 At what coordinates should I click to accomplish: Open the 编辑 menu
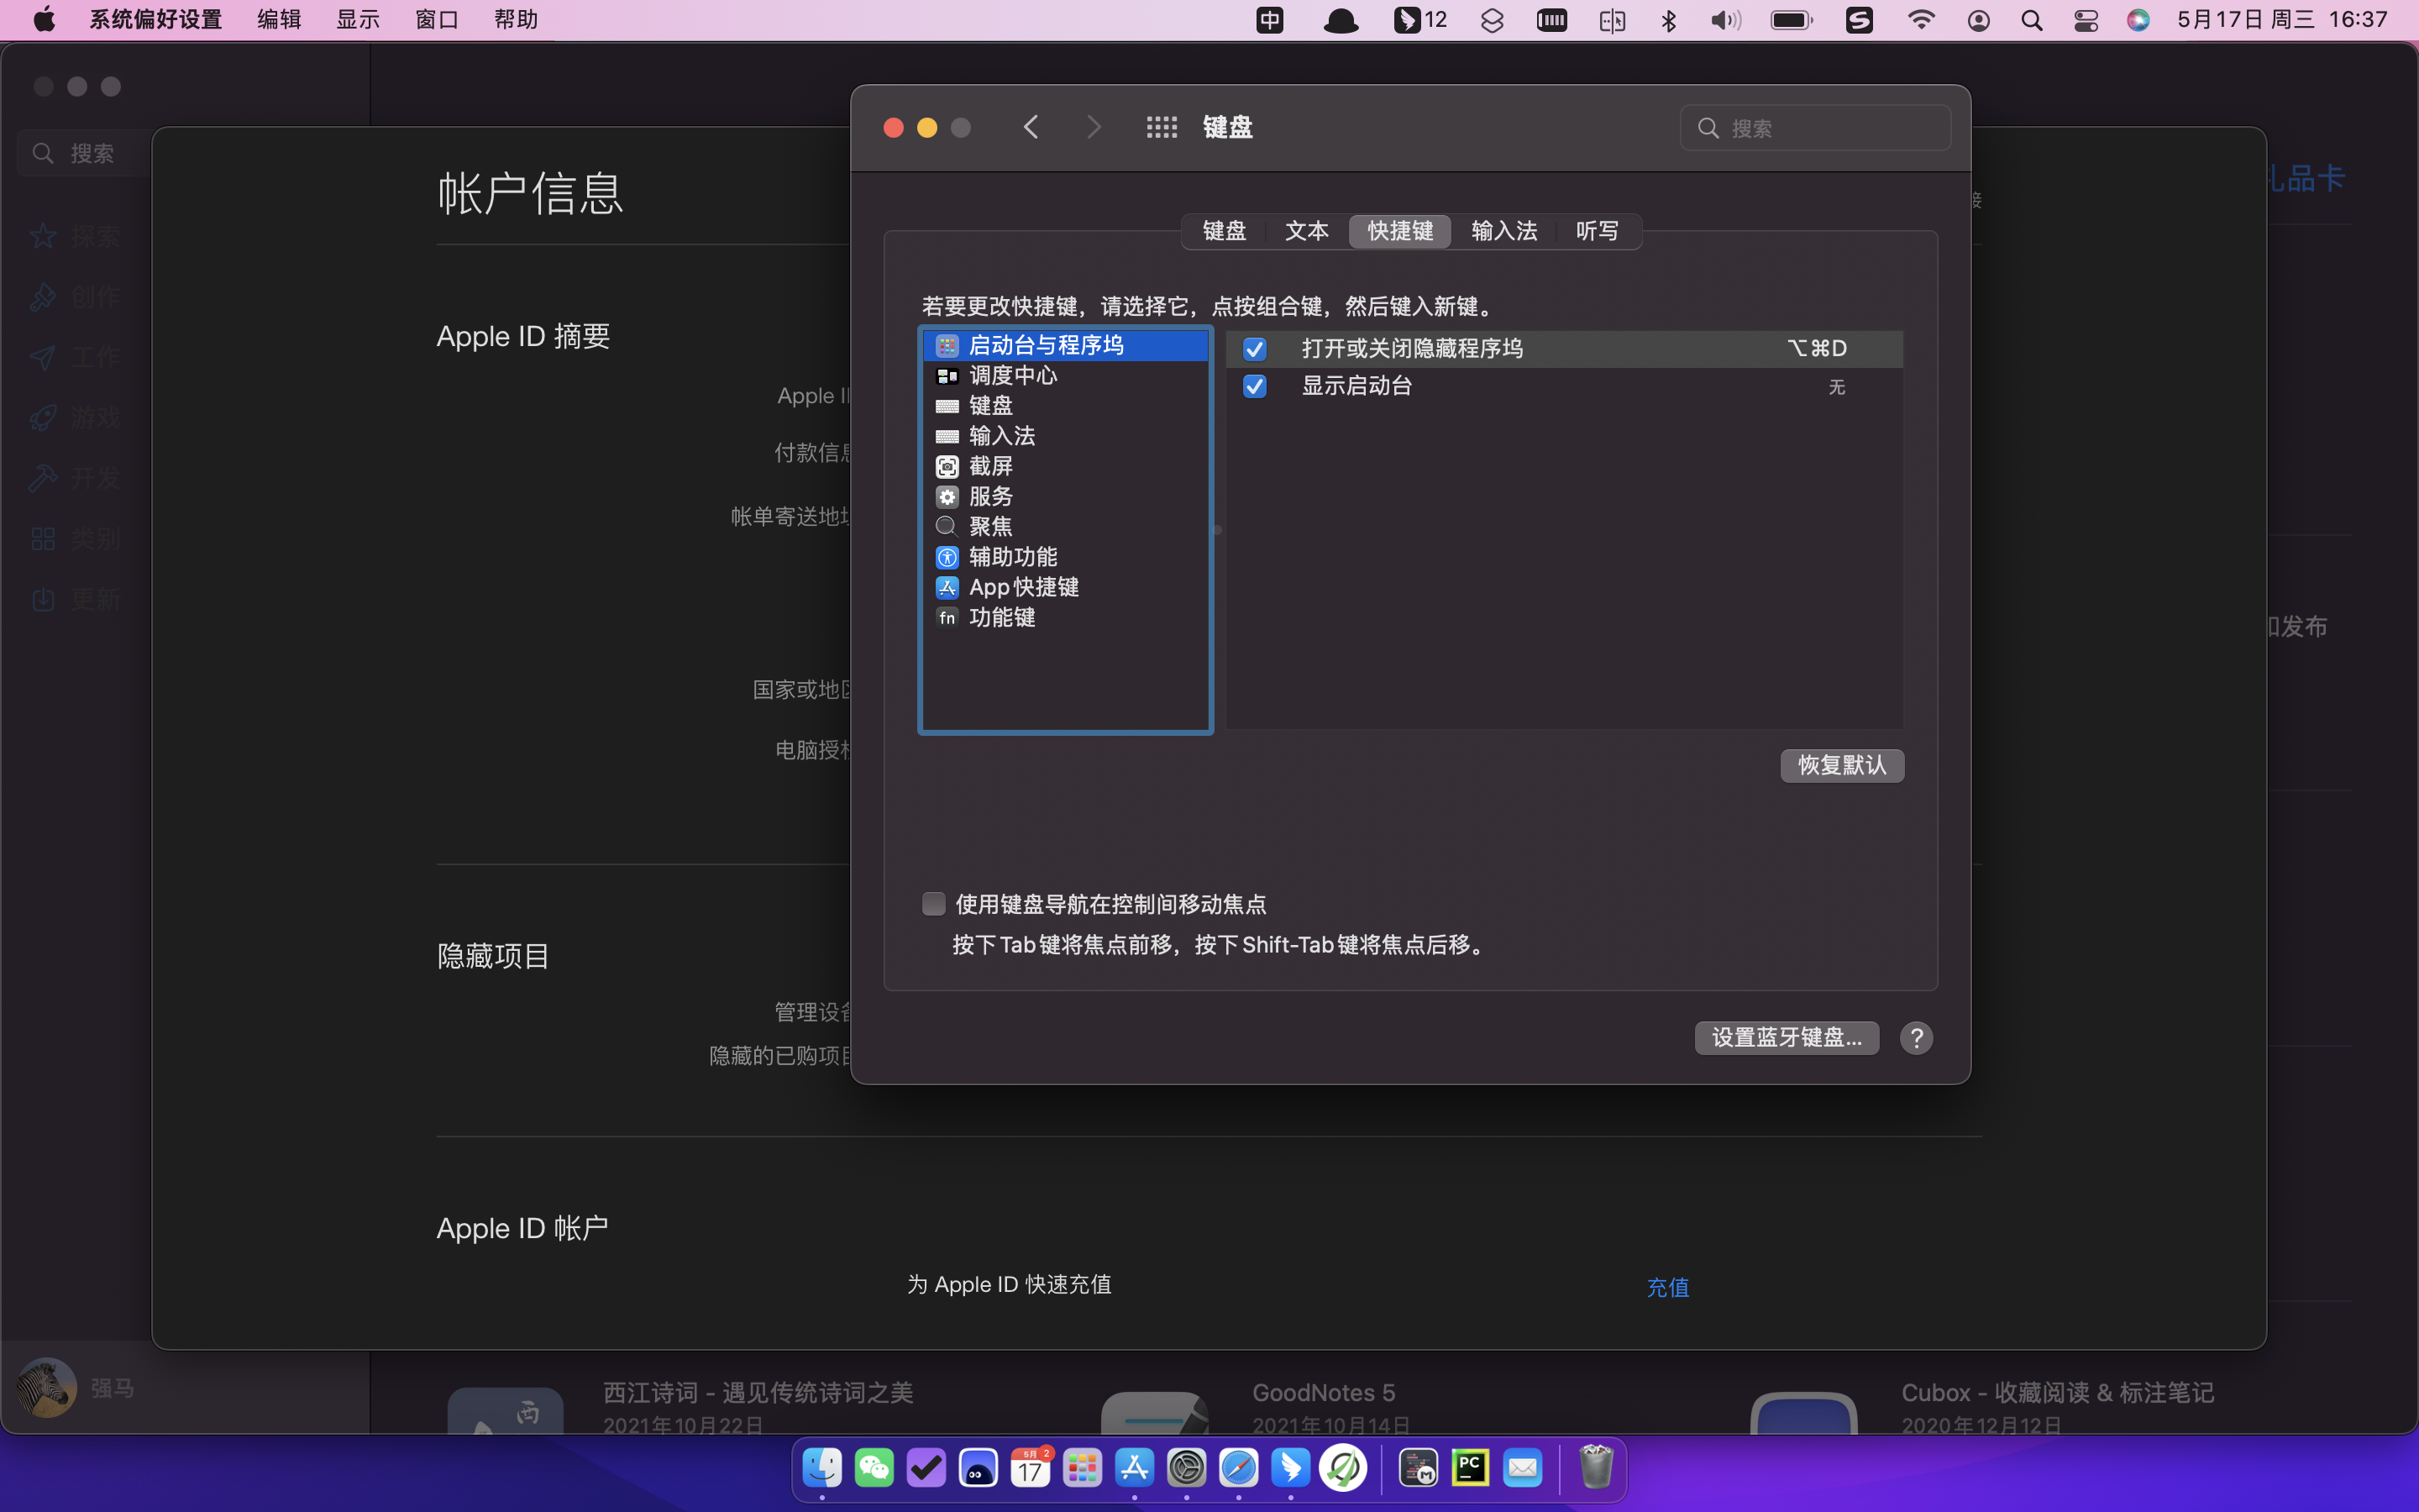[x=279, y=20]
